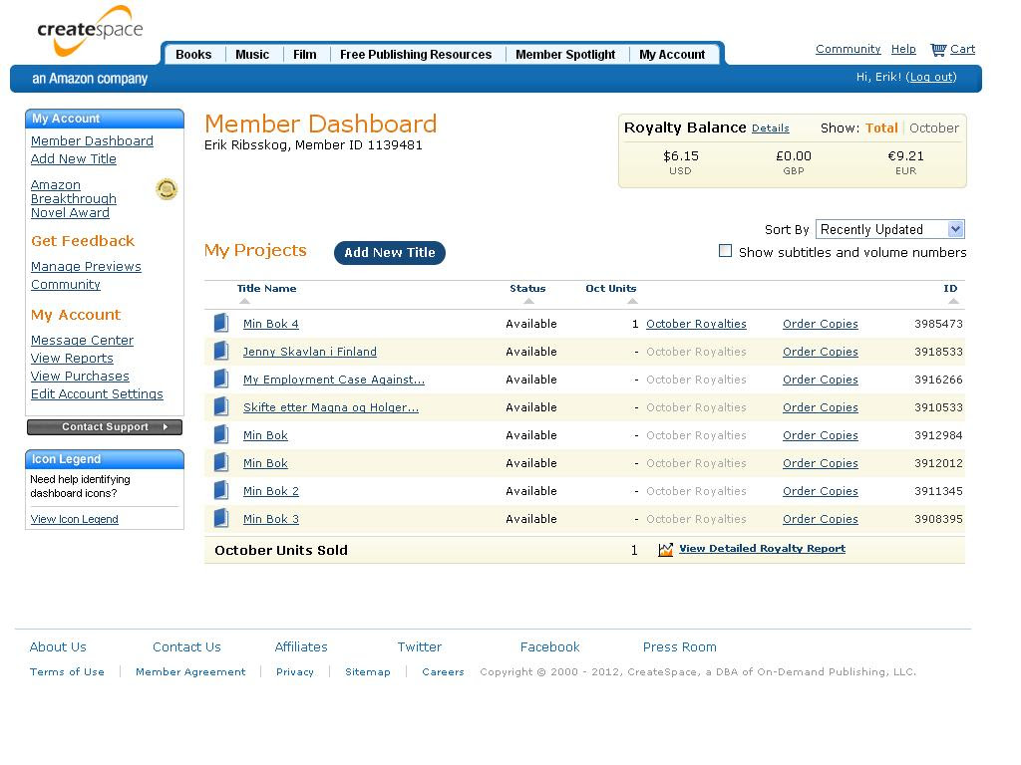Click the Add New Title button

click(x=390, y=253)
